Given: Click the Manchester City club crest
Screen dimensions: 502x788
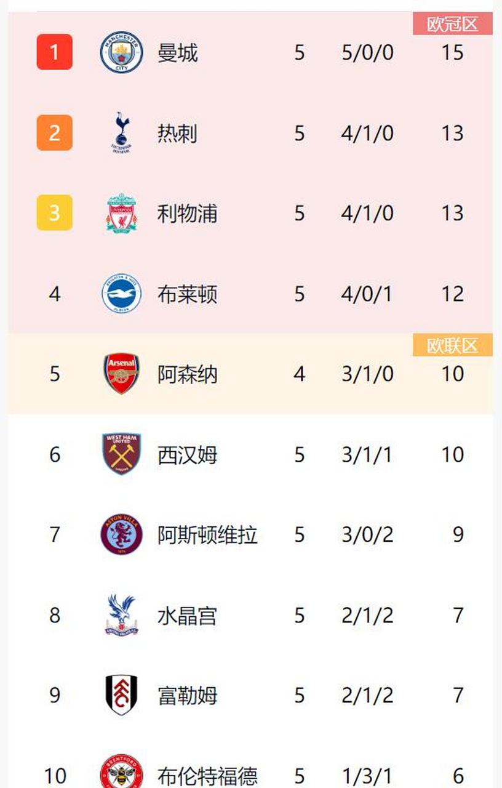Looking at the screenshot, I should point(122,53).
